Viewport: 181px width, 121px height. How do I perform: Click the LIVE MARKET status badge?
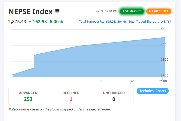[x=132, y=11]
